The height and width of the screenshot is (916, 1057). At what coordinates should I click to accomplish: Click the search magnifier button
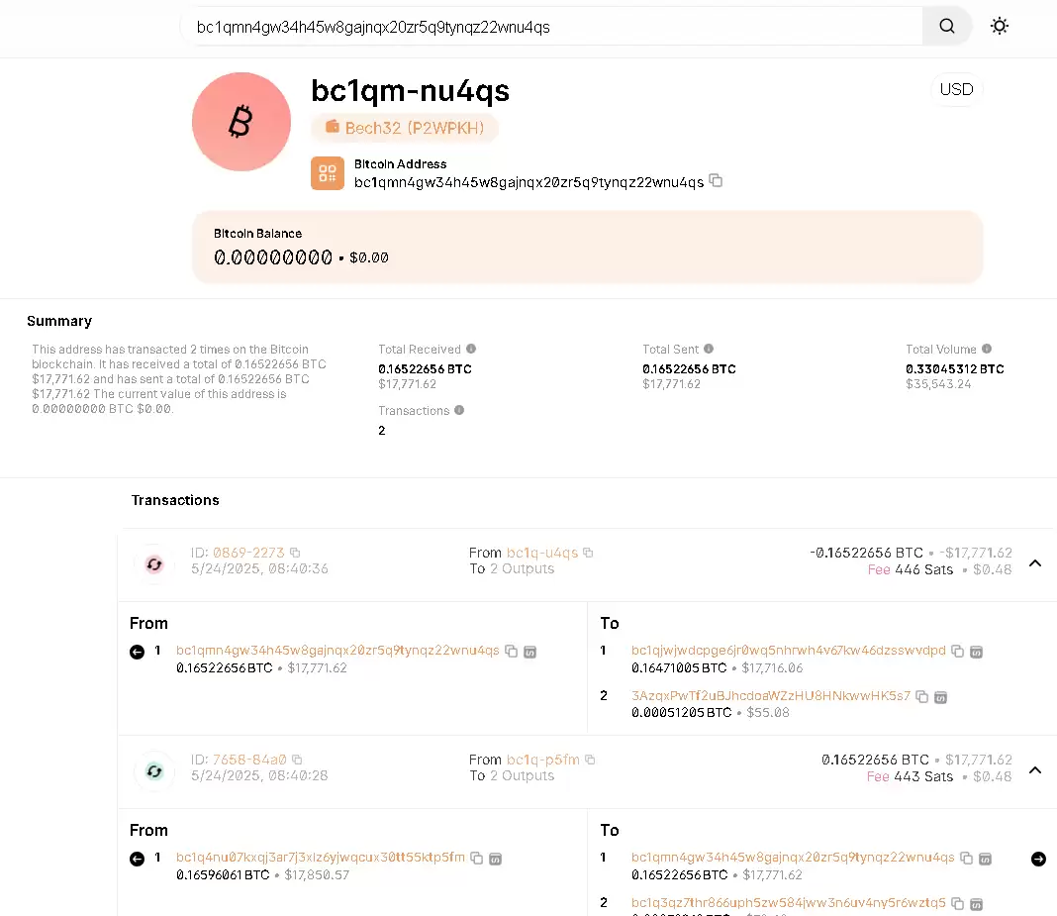click(947, 27)
